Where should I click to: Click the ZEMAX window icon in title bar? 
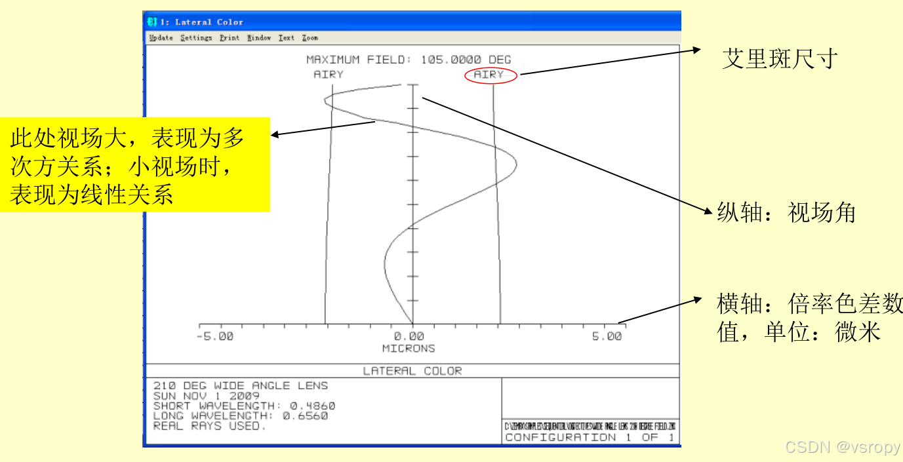(151, 21)
